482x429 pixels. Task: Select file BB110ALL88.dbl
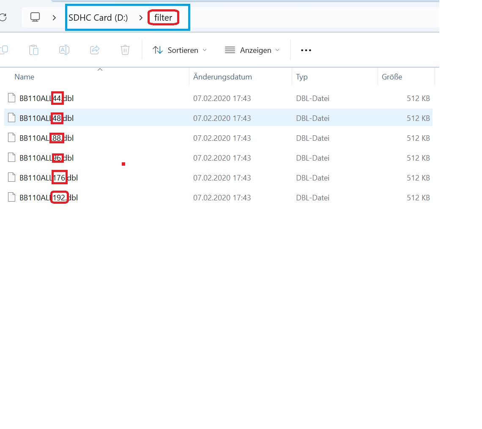[47, 138]
